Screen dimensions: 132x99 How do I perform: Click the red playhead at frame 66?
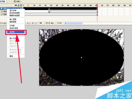coord(97,5)
